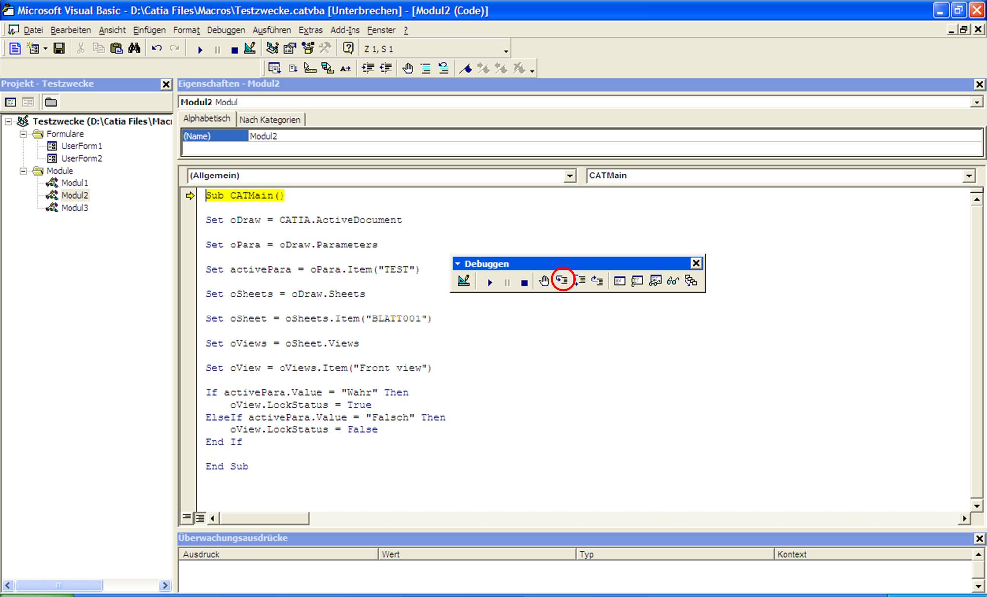Switch to Full Module View at code pane bottom
The height and width of the screenshot is (597, 987).
pos(200,518)
